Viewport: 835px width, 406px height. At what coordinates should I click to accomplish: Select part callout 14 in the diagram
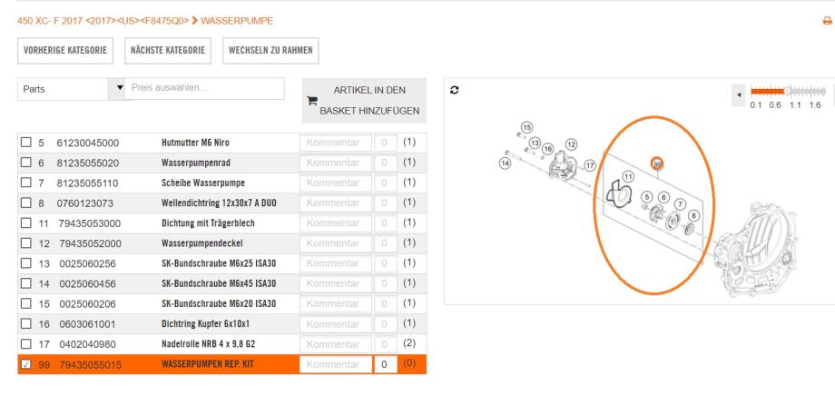point(505,162)
